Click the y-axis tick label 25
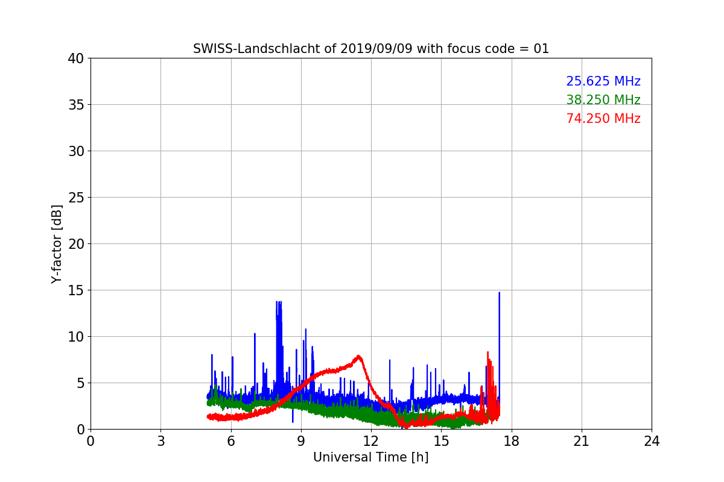The height and width of the screenshot is (482, 724). [76, 198]
